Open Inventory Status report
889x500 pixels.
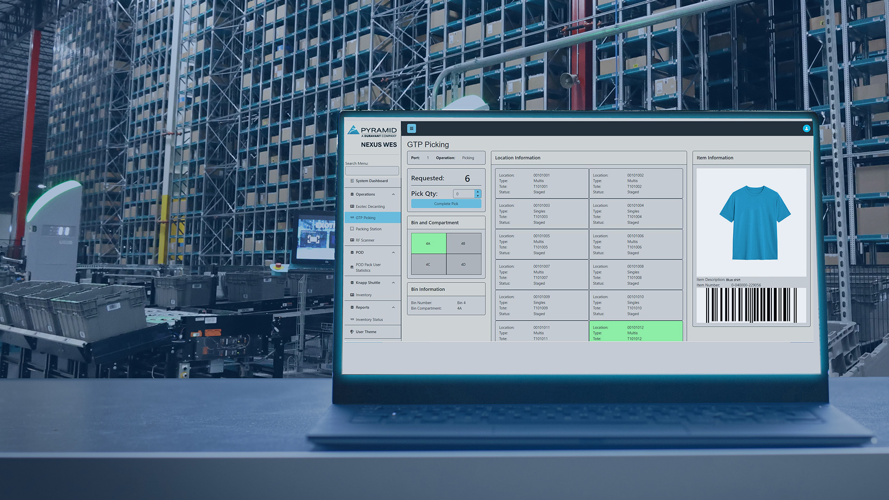coord(373,320)
